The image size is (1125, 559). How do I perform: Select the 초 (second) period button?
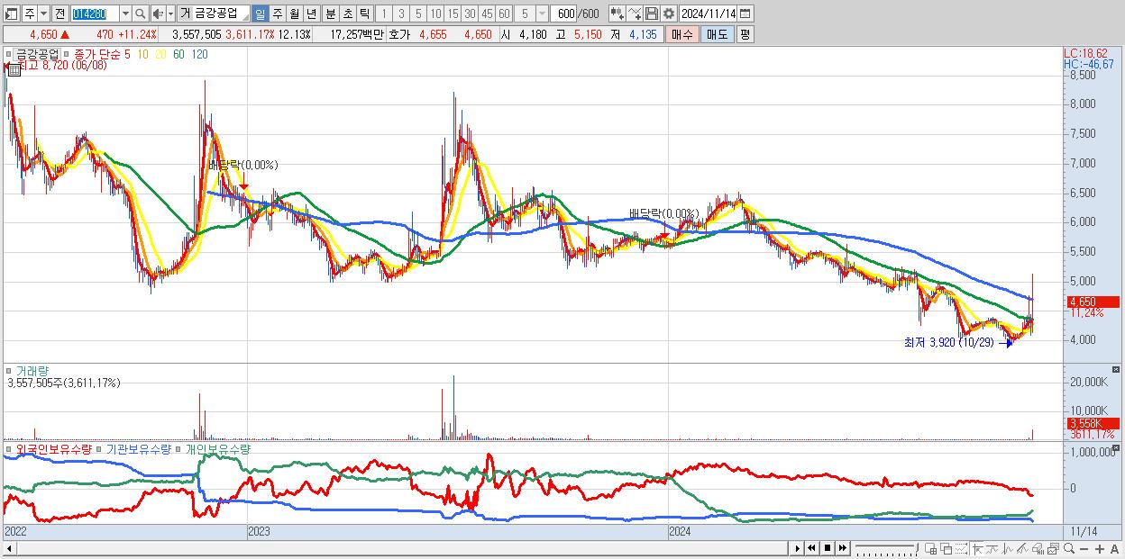pyautogui.click(x=347, y=14)
